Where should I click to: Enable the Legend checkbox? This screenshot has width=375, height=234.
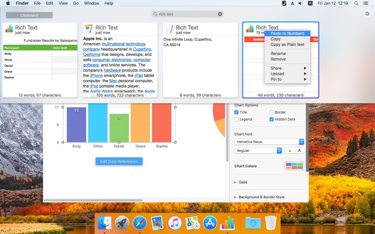click(236, 119)
